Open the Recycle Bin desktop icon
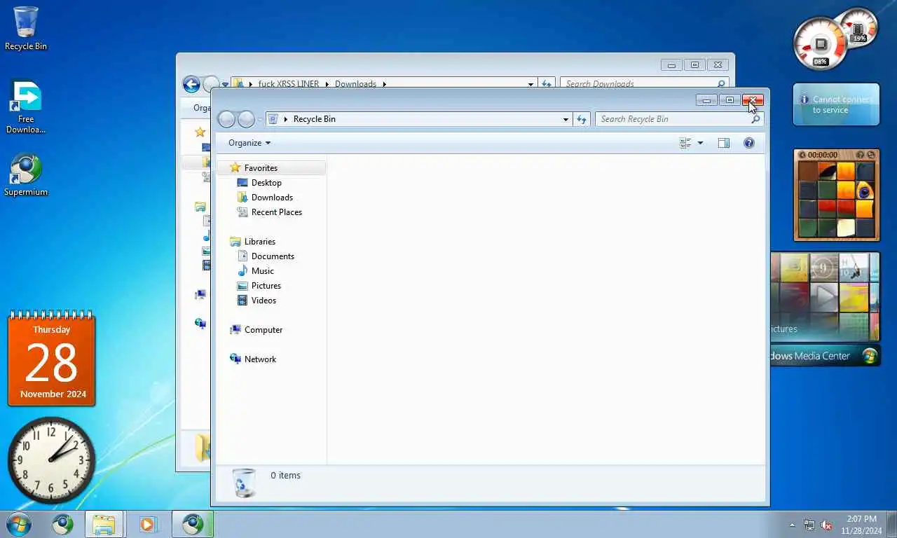The image size is (897, 538). (x=26, y=29)
